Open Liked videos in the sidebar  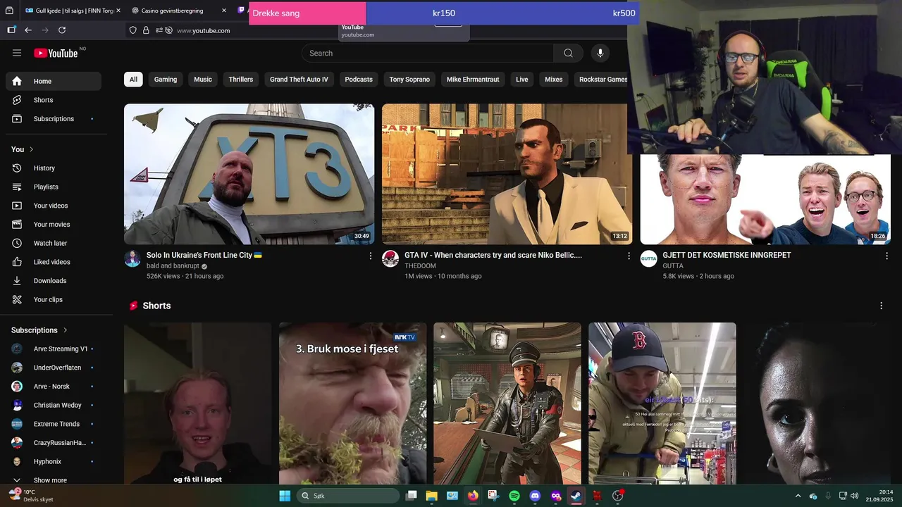tap(54, 262)
